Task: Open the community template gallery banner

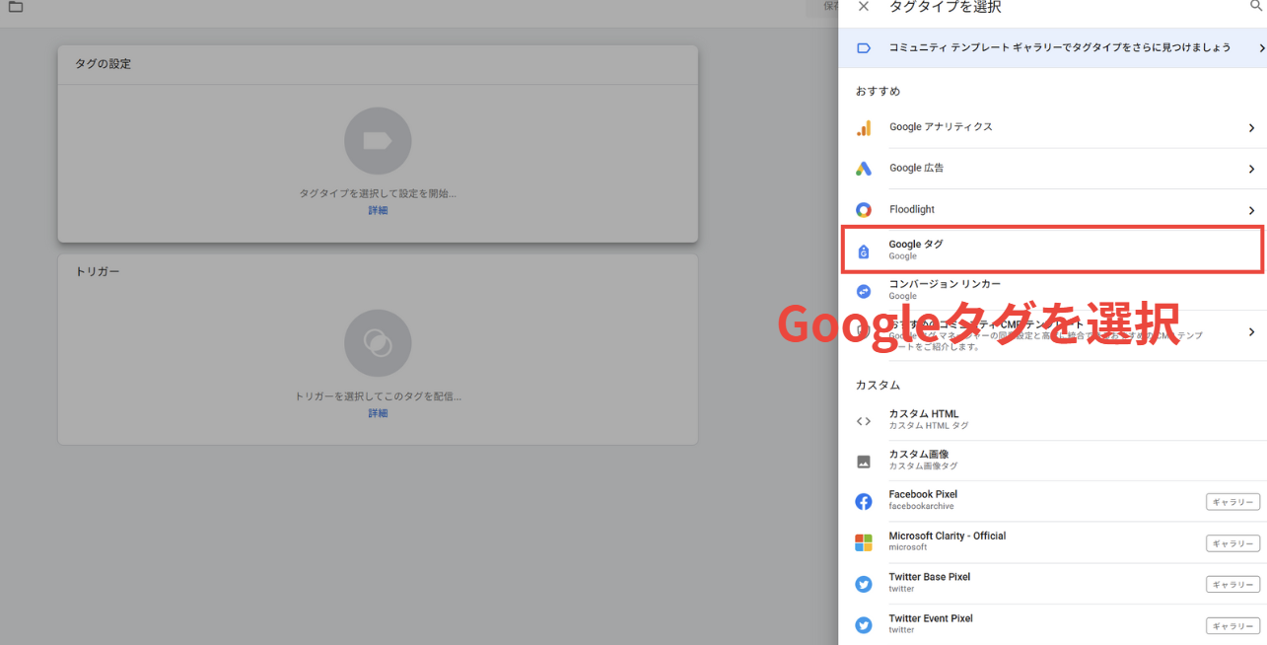Action: pos(1052,47)
